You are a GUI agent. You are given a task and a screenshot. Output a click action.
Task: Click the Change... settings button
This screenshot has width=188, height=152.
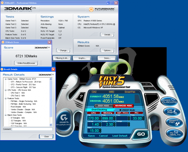tap(64, 50)
